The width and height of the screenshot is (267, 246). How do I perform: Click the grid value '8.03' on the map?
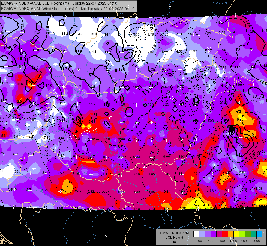pos(255,119)
